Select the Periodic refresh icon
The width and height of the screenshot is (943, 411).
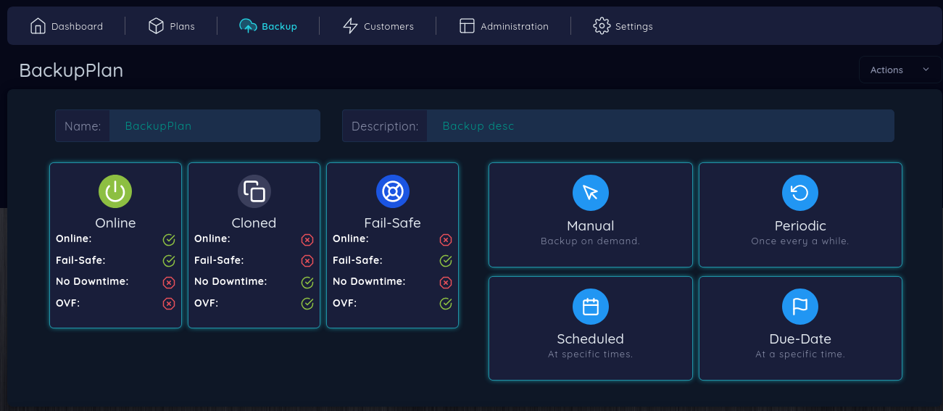tap(799, 193)
